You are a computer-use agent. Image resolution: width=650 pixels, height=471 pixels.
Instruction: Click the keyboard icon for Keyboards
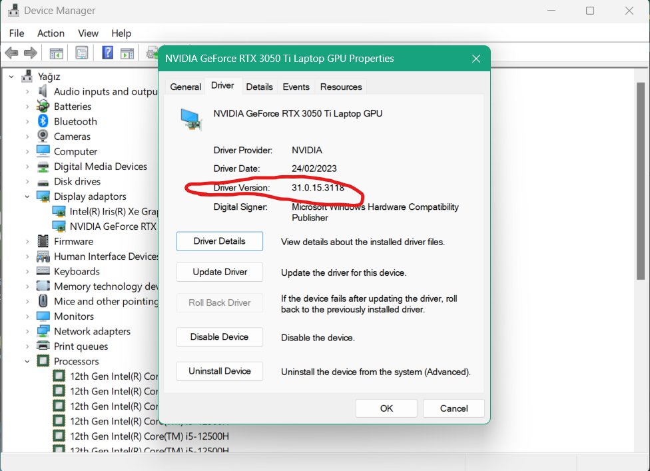coord(43,271)
